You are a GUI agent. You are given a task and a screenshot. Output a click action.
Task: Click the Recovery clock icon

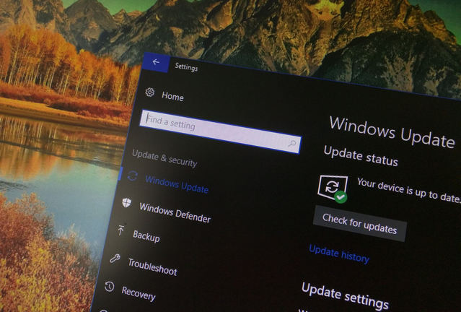tap(110, 286)
